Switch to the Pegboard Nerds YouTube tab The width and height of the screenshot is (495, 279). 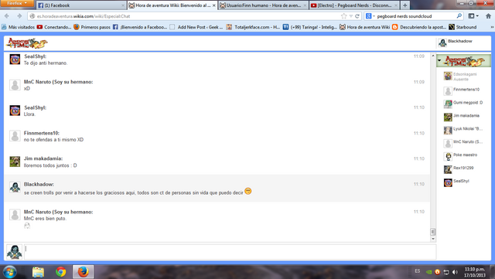354,5
